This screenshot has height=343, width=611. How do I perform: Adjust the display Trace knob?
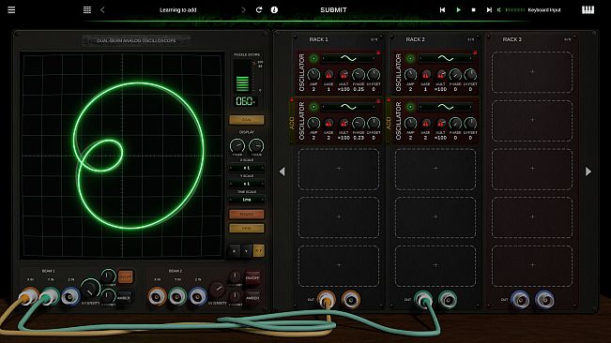coord(237,146)
